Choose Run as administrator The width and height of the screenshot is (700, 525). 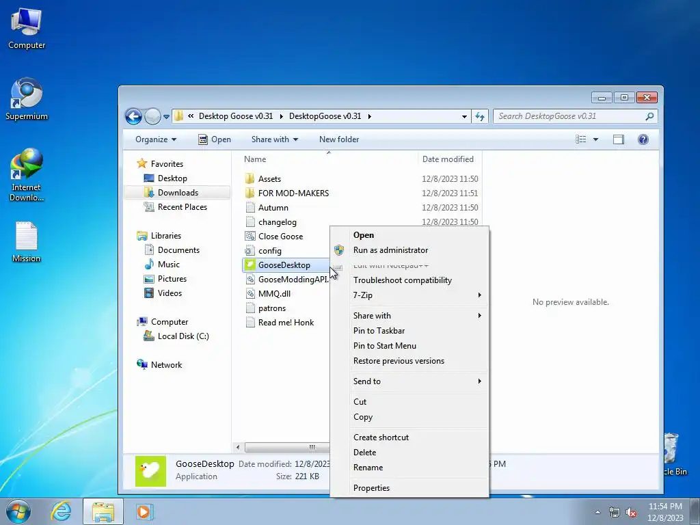(409, 250)
